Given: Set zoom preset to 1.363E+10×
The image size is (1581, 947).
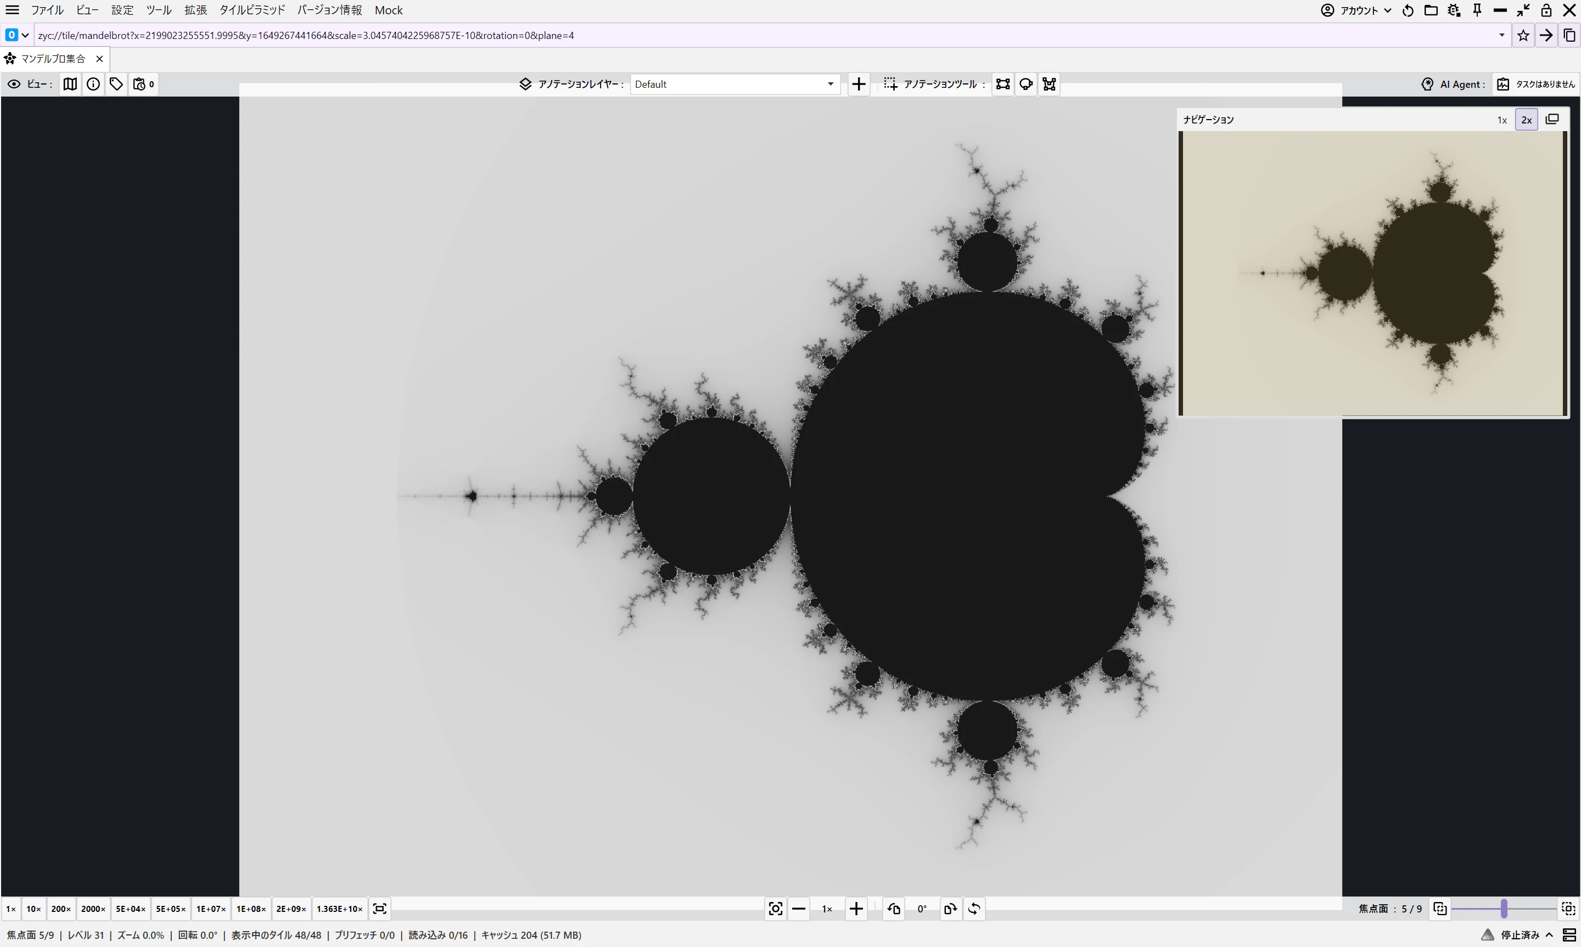Looking at the screenshot, I should (340, 908).
